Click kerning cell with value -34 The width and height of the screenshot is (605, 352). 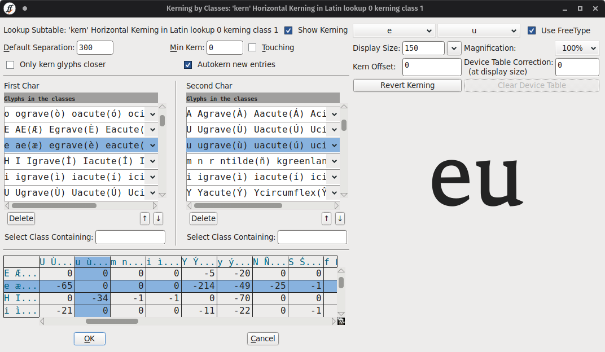pyautogui.click(x=93, y=298)
